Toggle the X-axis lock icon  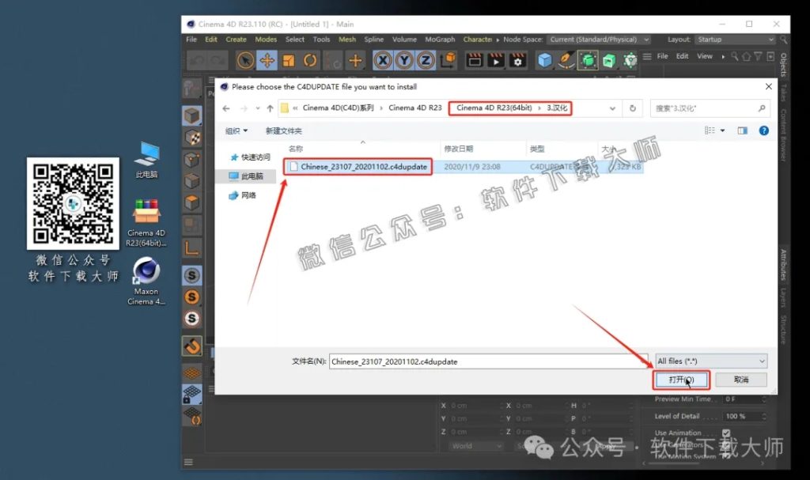[384, 60]
